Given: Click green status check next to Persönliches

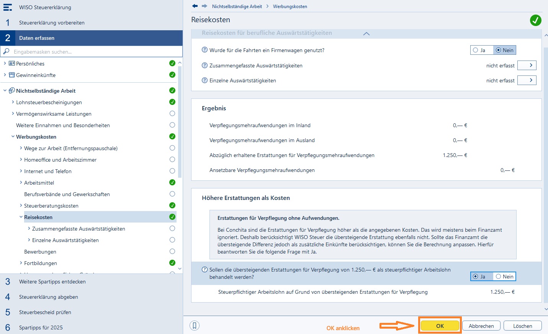Looking at the screenshot, I should pyautogui.click(x=172, y=63).
